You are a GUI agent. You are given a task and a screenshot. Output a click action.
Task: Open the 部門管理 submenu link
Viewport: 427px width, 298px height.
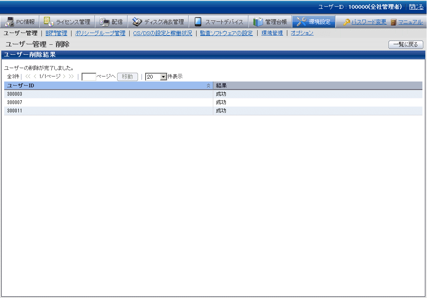click(x=56, y=33)
